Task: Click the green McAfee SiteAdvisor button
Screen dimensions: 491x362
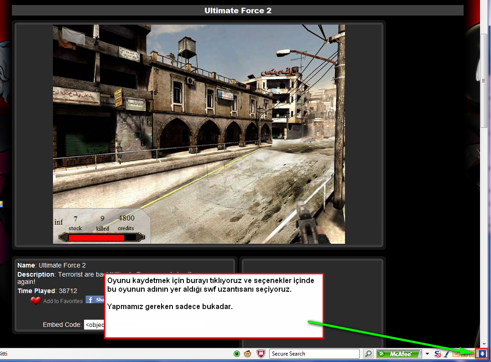Action: (x=399, y=354)
